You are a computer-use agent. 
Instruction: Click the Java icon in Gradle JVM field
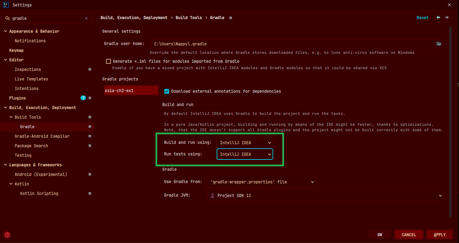click(x=213, y=196)
